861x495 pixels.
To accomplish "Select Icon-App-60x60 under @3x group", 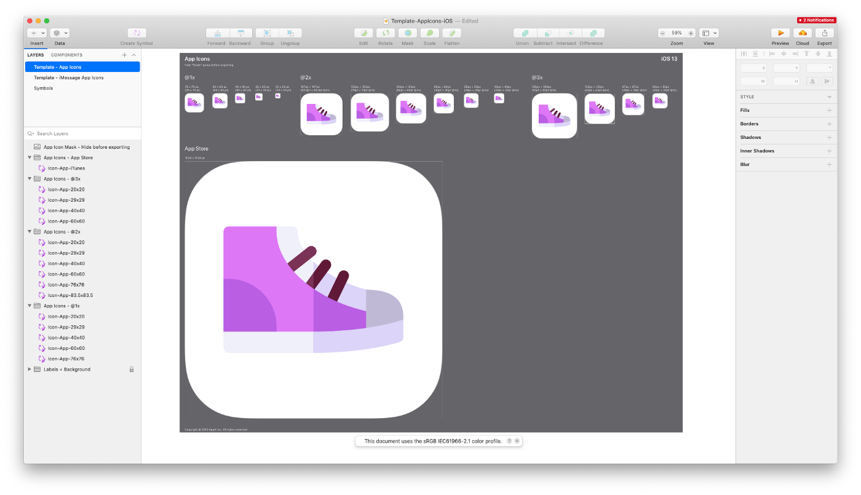I will 82,221.
